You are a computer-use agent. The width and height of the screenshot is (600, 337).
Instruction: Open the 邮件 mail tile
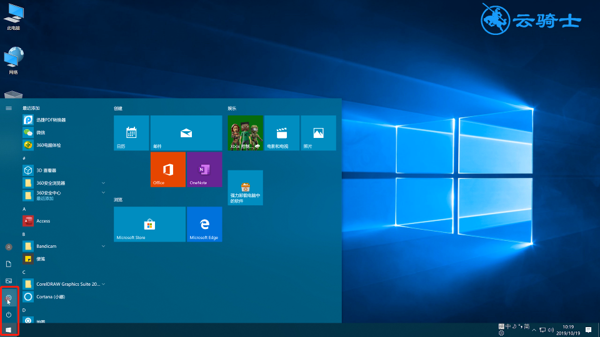point(186,133)
